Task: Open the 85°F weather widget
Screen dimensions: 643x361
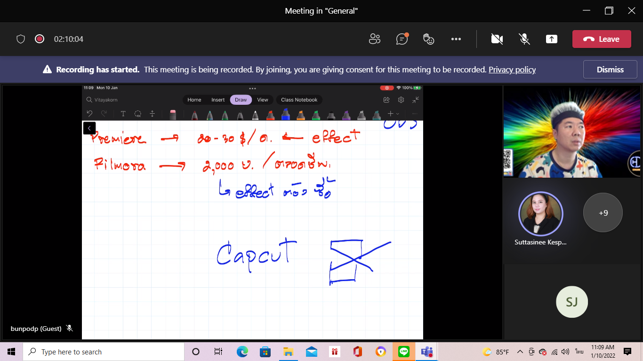Action: click(x=496, y=352)
